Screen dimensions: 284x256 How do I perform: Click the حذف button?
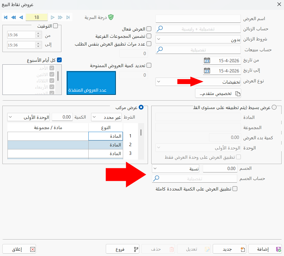pos(158,249)
